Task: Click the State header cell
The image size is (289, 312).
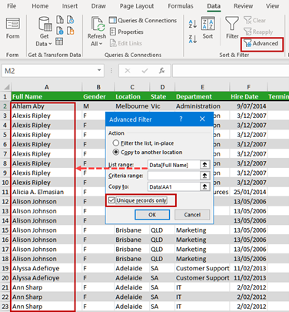Action: point(162,96)
